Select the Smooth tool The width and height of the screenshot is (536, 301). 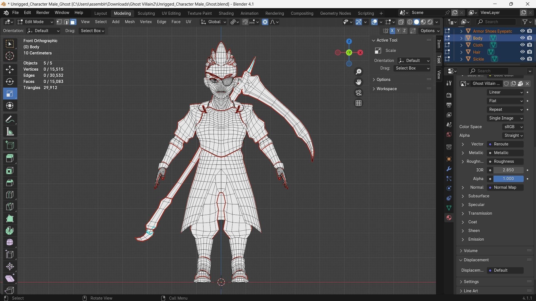tap(10, 242)
